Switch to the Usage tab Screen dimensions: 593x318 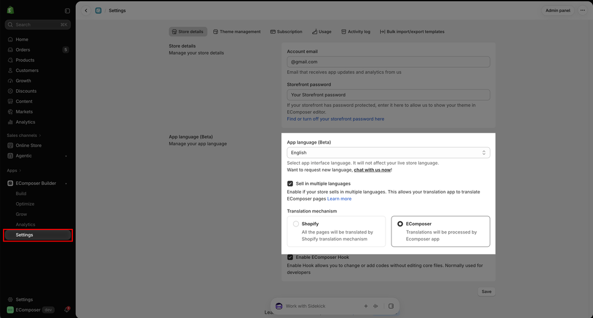pyautogui.click(x=321, y=32)
